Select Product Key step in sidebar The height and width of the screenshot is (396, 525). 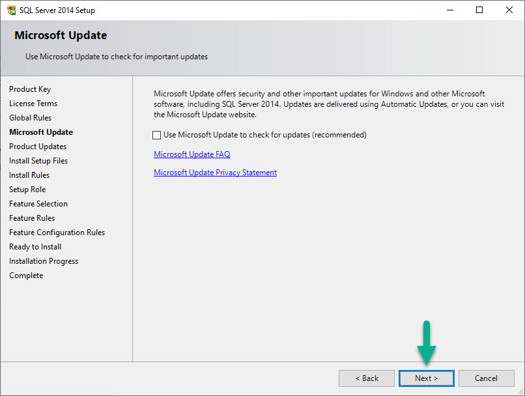tap(30, 89)
